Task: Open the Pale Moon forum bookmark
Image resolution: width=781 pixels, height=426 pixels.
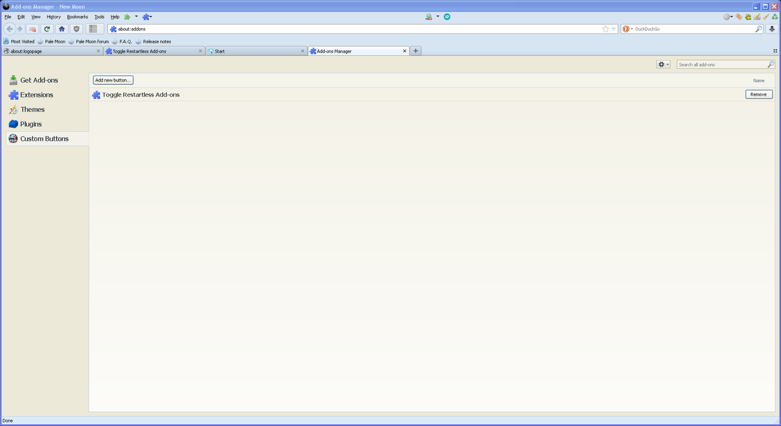Action: [88, 41]
